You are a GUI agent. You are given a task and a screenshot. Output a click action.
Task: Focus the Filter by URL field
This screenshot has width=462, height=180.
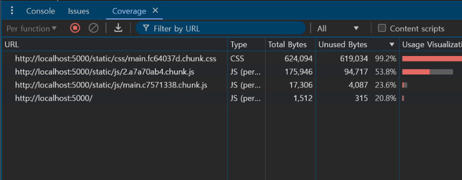click(x=220, y=28)
